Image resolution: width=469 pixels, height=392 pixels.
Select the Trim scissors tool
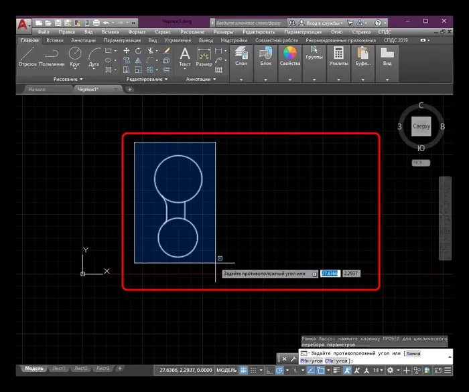click(150, 51)
